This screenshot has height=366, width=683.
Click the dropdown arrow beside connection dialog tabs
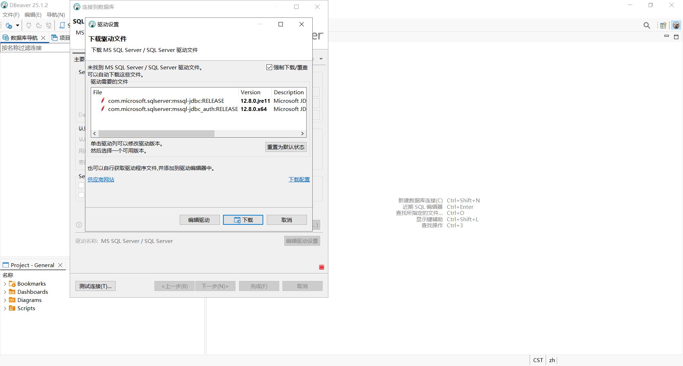coord(321,59)
